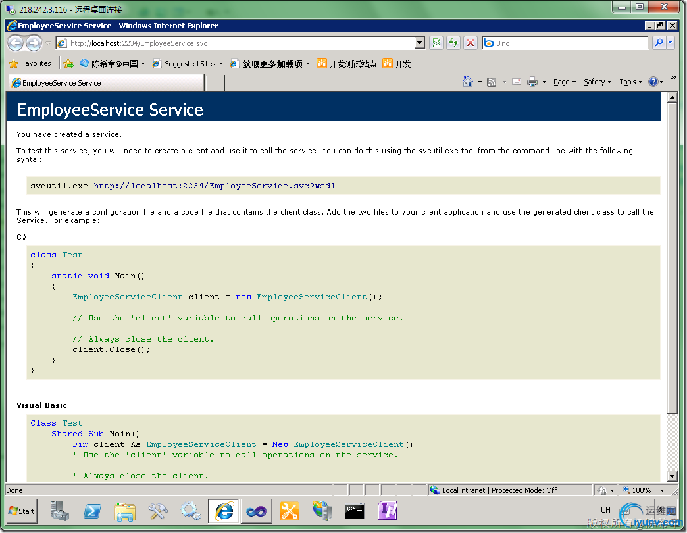Click the Refresh page icon
This screenshot has height=533, width=687.
coord(453,43)
